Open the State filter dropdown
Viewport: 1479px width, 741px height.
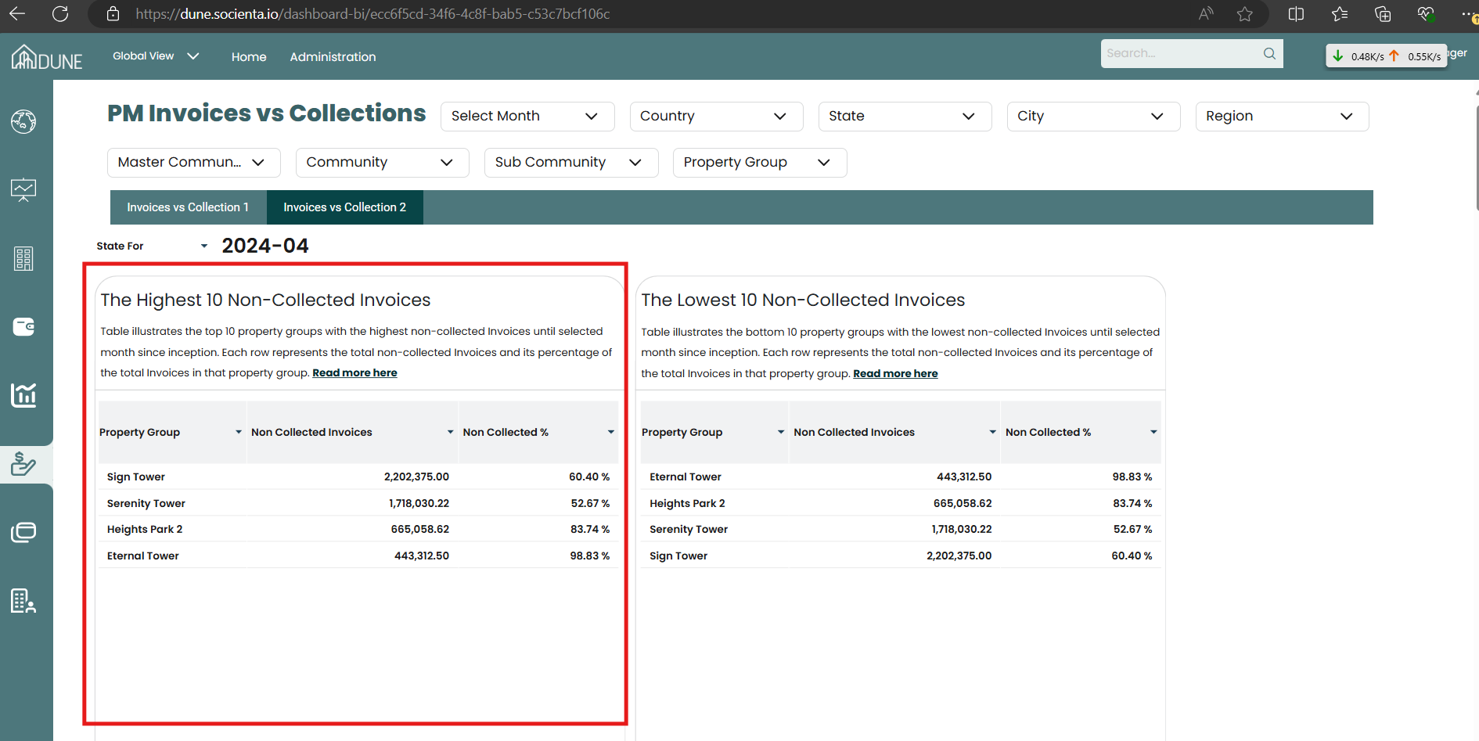[x=905, y=116]
